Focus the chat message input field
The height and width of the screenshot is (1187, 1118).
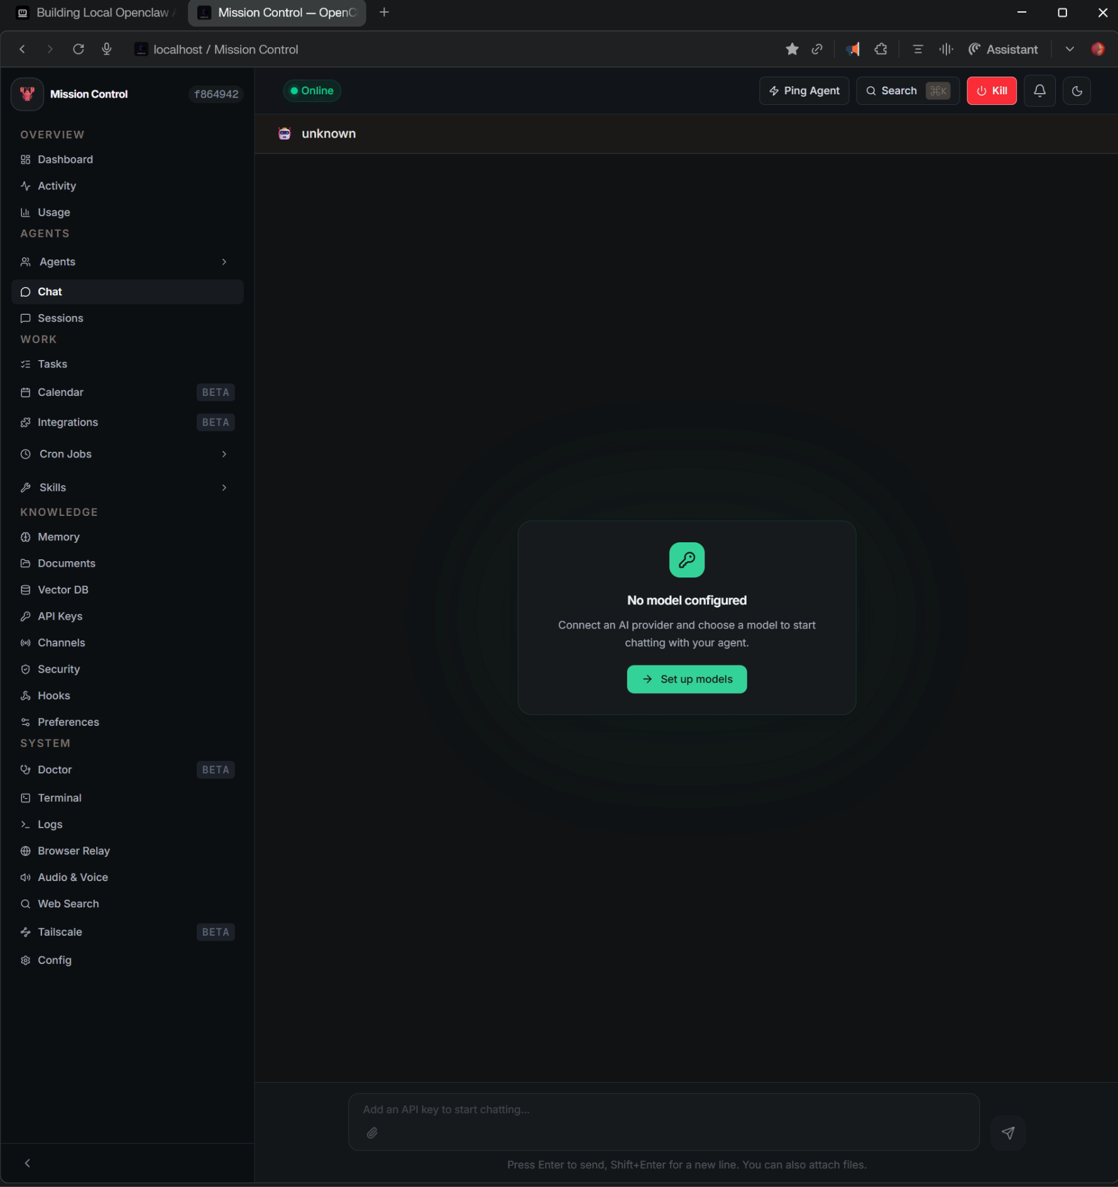coord(663,1110)
